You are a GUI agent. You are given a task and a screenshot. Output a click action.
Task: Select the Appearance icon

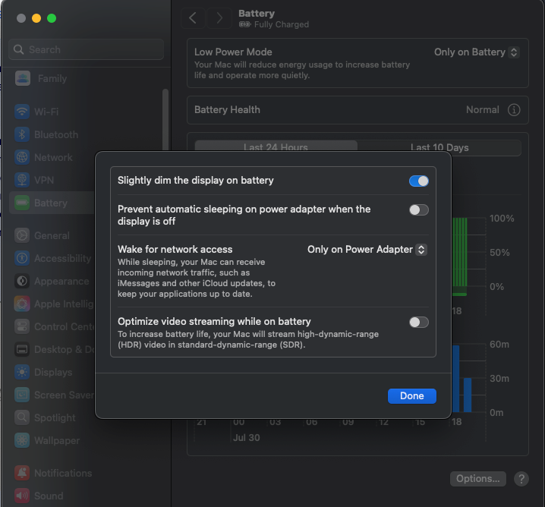[x=22, y=281]
